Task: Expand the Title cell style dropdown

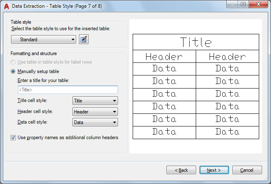Action: pos(95,101)
